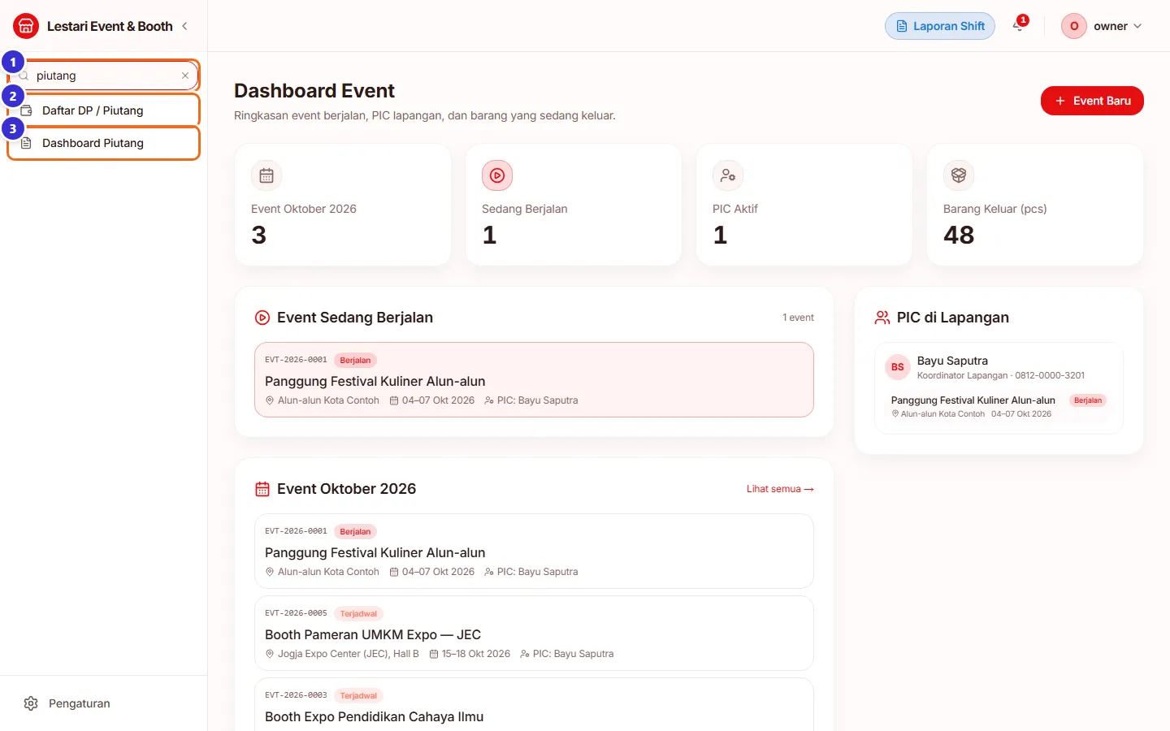Click the owner avatar circle
The height and width of the screenshot is (731, 1170).
1074,26
